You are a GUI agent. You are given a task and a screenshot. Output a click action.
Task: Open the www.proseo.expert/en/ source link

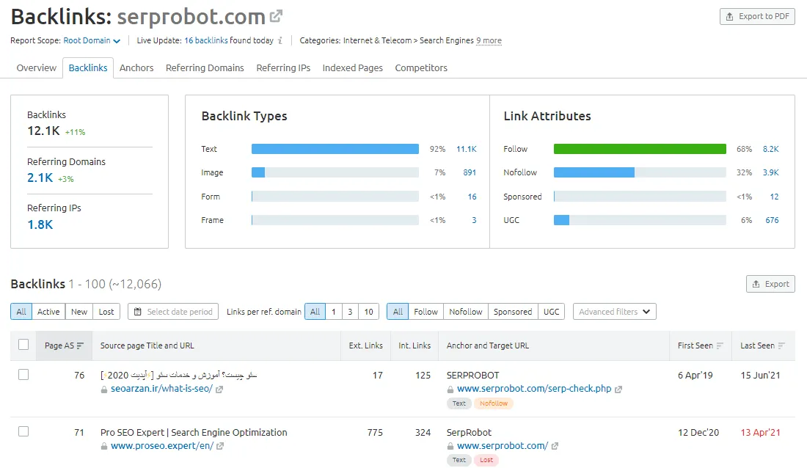pyautogui.click(x=162, y=445)
